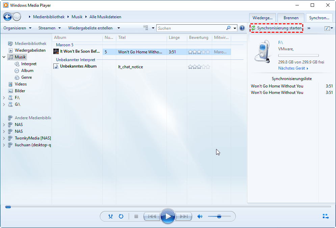Click the Unbekannter Interpret group header
This screenshot has width=336, height=228.
pyautogui.click(x=76, y=60)
